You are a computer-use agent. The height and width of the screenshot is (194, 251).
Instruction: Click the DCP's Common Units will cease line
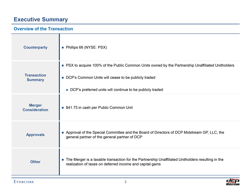(x=111, y=78)
